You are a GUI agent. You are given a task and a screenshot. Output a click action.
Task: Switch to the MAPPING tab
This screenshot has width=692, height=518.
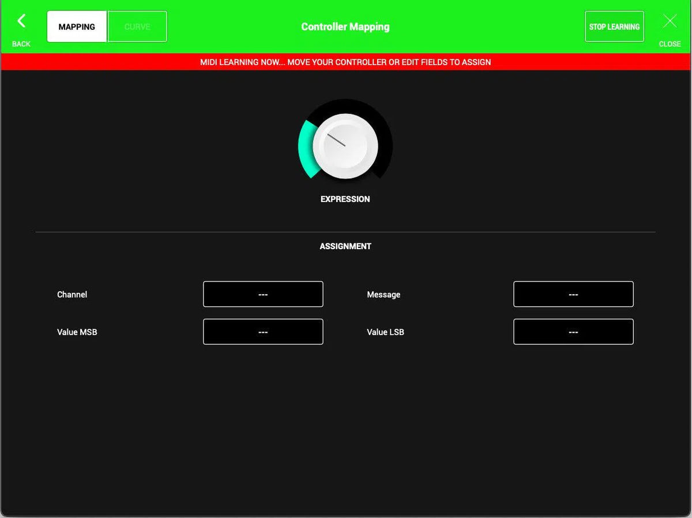pos(77,27)
